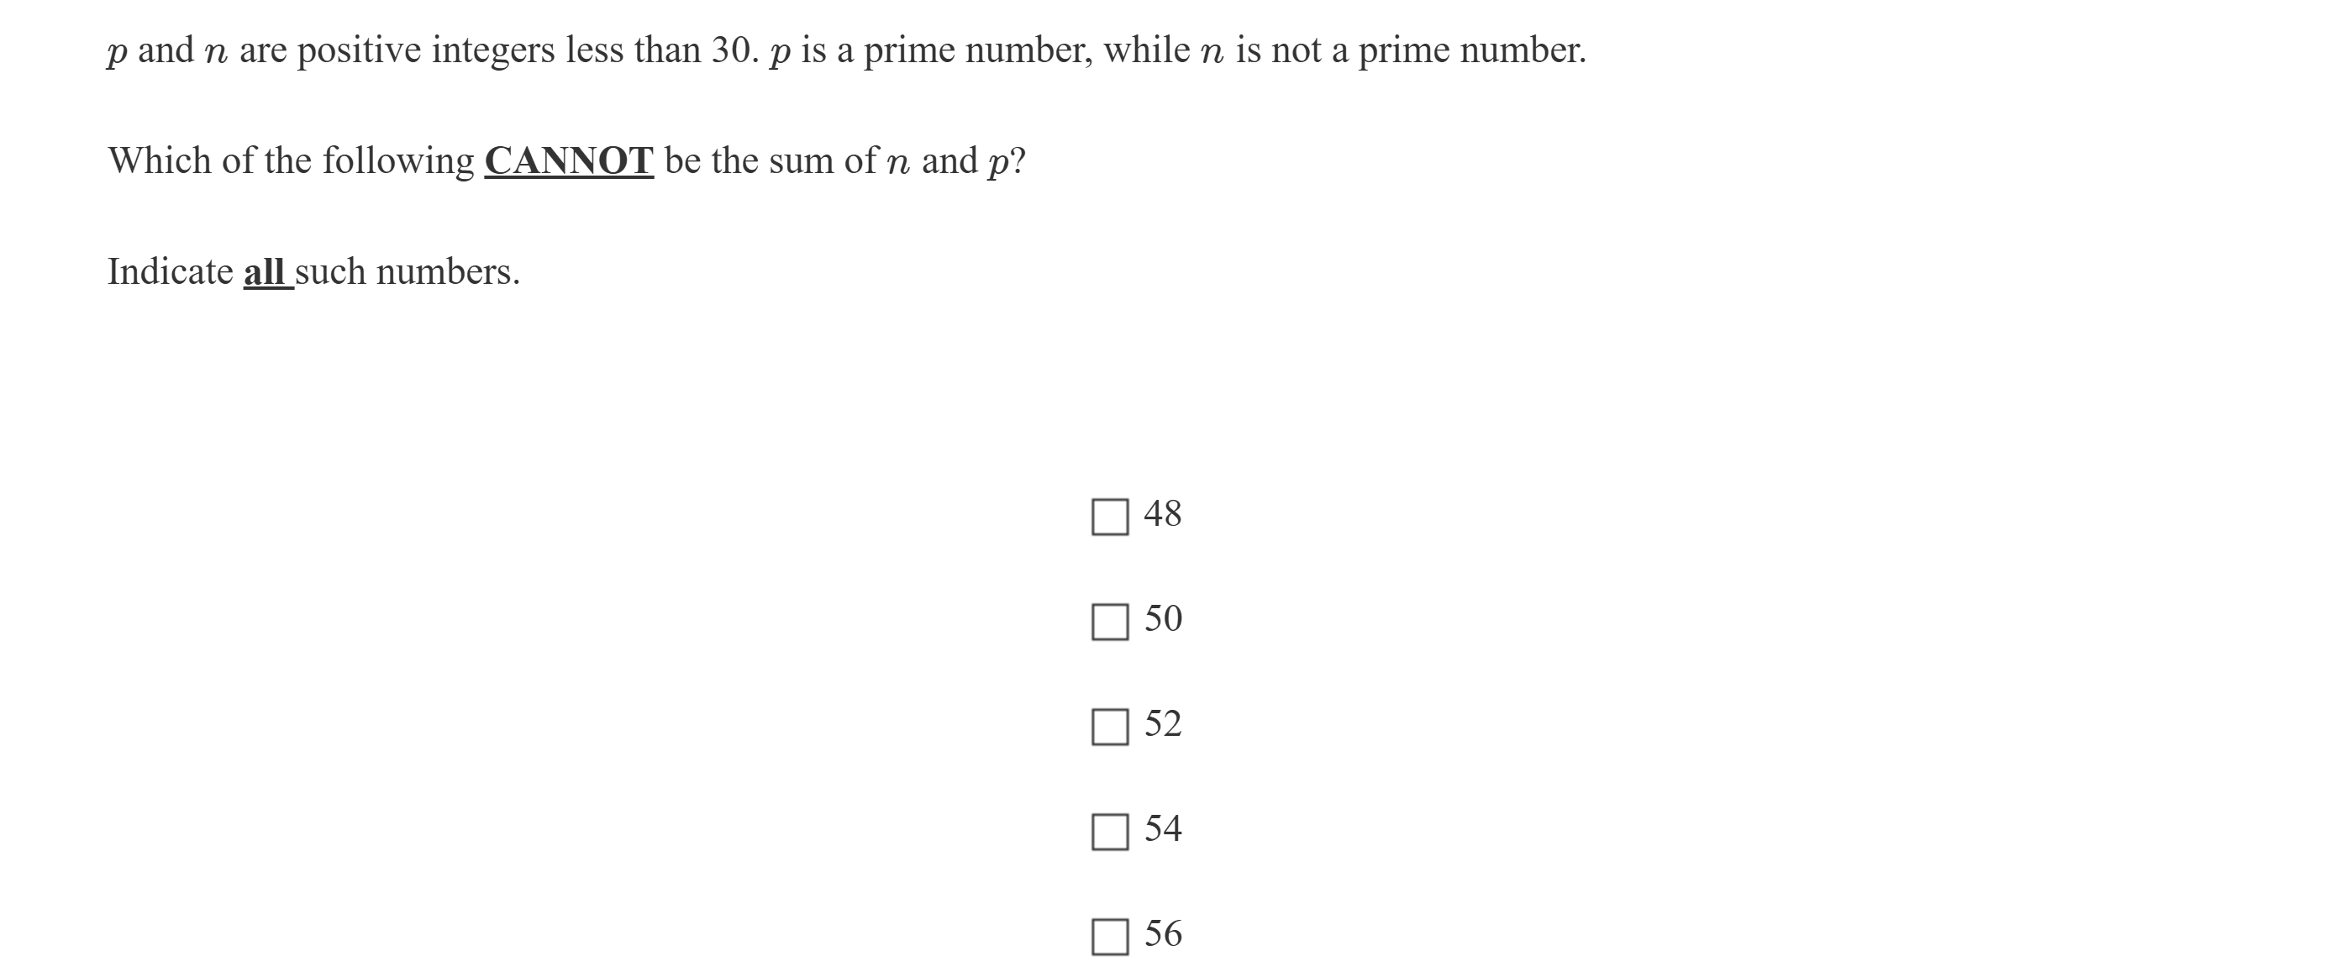
Task: Click the word "Which" starting the question
Action: coord(160,161)
